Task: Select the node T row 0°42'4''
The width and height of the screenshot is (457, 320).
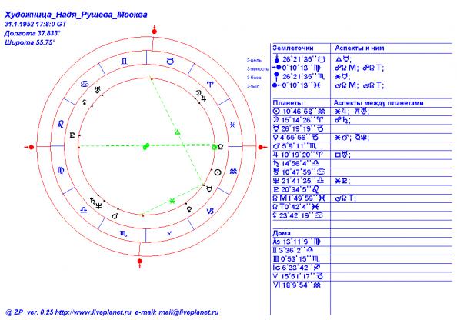Action: pos(296,207)
